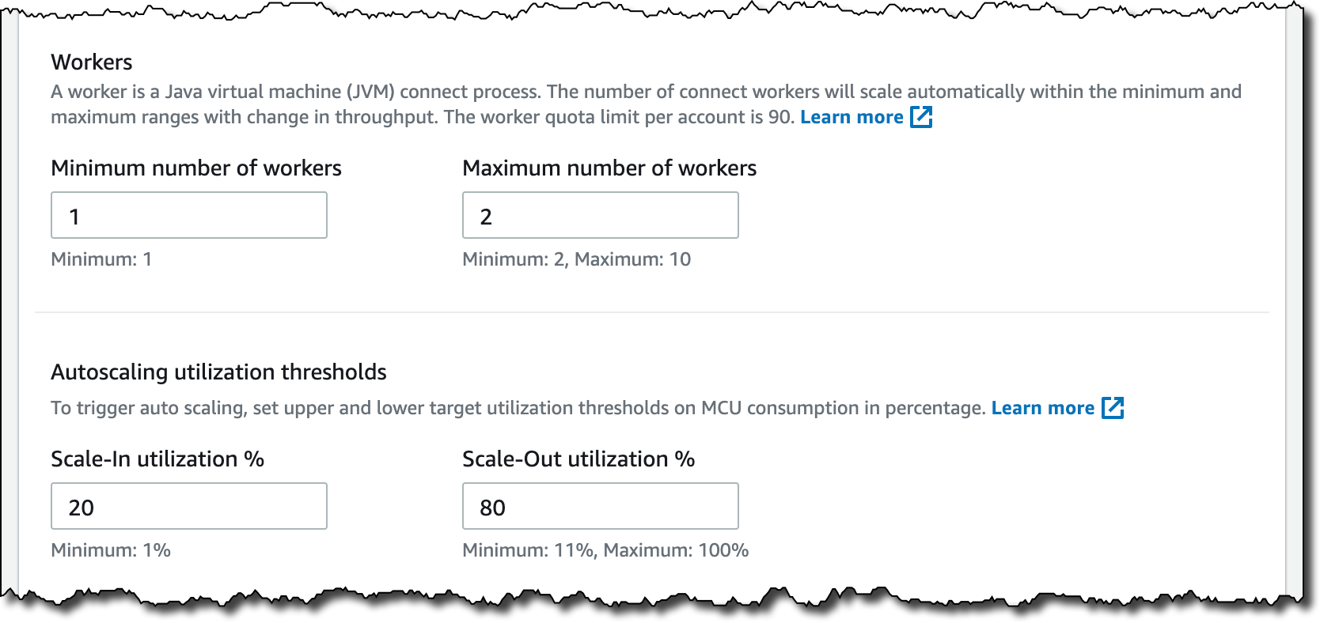Click external link icon beside worker quota text
The width and height of the screenshot is (1320, 623).
click(921, 117)
